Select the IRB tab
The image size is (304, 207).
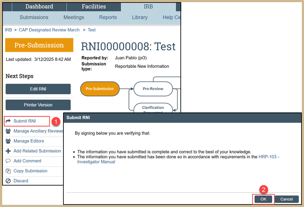tap(149, 6)
